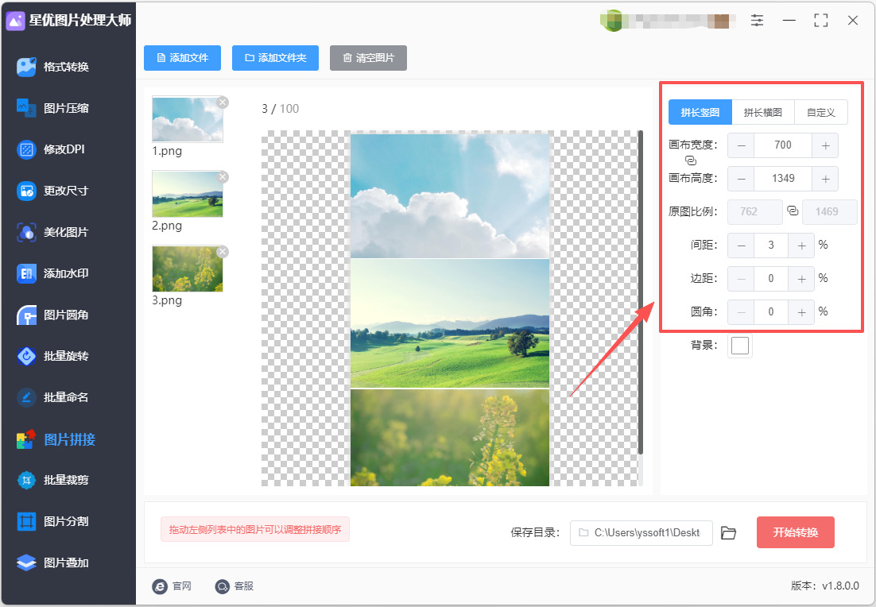Image resolution: width=876 pixels, height=607 pixels.
Task: Click 清空图片 clear images button
Action: tap(368, 58)
